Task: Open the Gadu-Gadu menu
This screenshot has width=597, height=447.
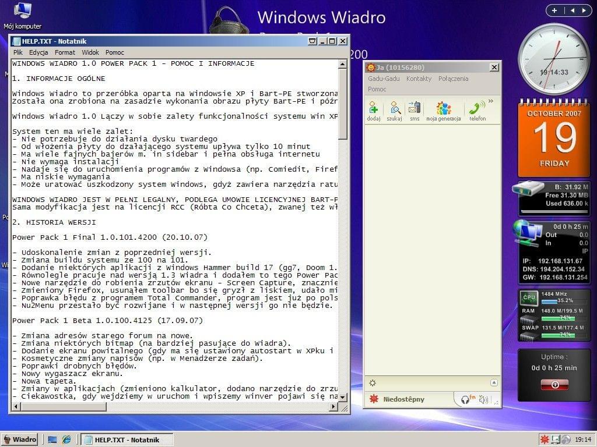Action: 384,79
